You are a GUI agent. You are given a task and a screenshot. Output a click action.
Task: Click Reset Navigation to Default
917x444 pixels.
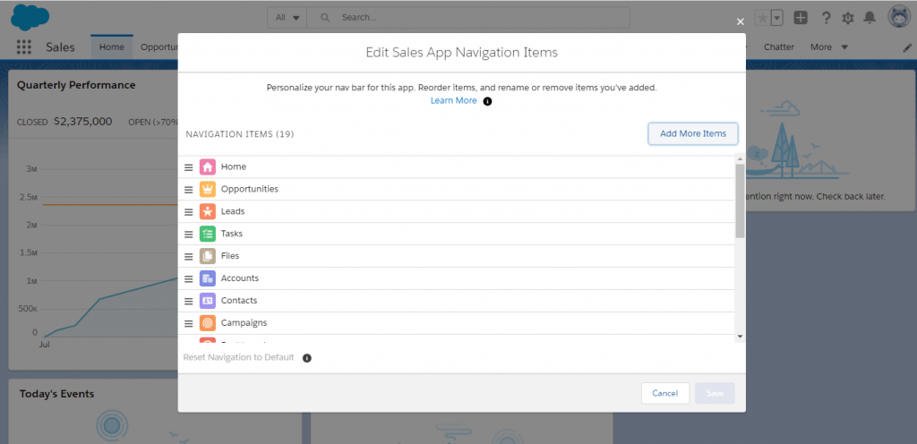tap(238, 357)
